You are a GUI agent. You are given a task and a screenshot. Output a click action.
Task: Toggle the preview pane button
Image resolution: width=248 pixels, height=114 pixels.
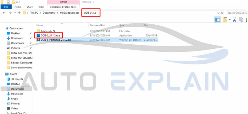tap(218, 20)
